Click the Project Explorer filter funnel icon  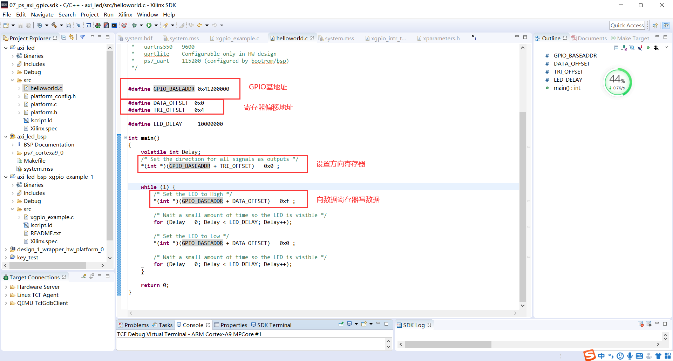(x=82, y=37)
